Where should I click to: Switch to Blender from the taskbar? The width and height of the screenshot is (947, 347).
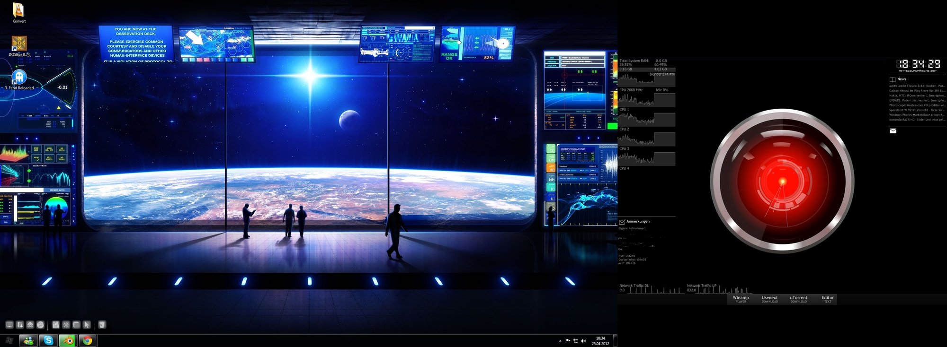68,340
